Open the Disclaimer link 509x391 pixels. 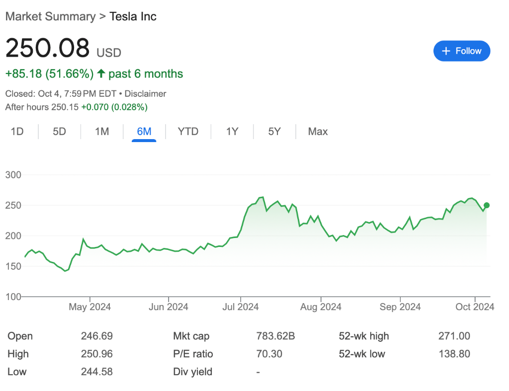pyautogui.click(x=145, y=93)
